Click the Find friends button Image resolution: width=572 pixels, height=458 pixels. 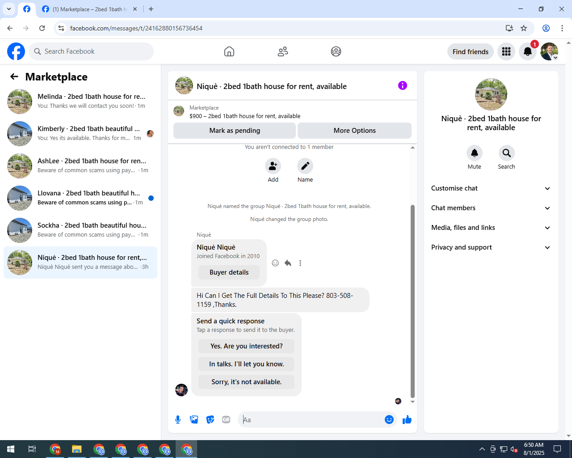tap(471, 51)
